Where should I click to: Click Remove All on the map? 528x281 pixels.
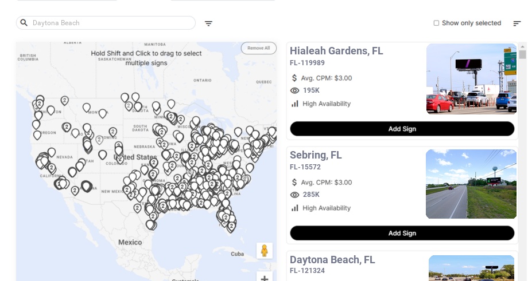click(258, 48)
